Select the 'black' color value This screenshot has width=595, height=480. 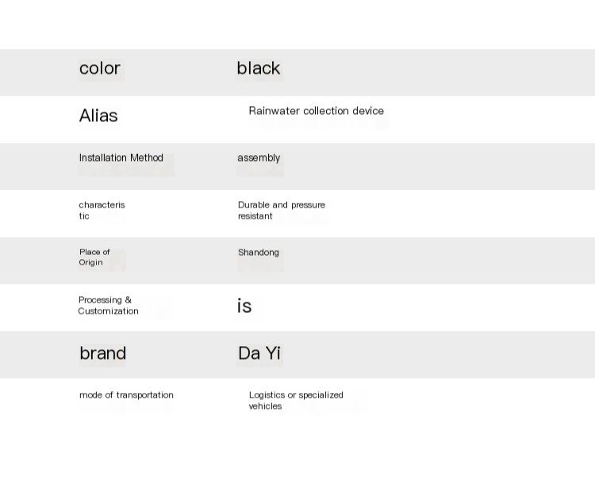(x=259, y=68)
